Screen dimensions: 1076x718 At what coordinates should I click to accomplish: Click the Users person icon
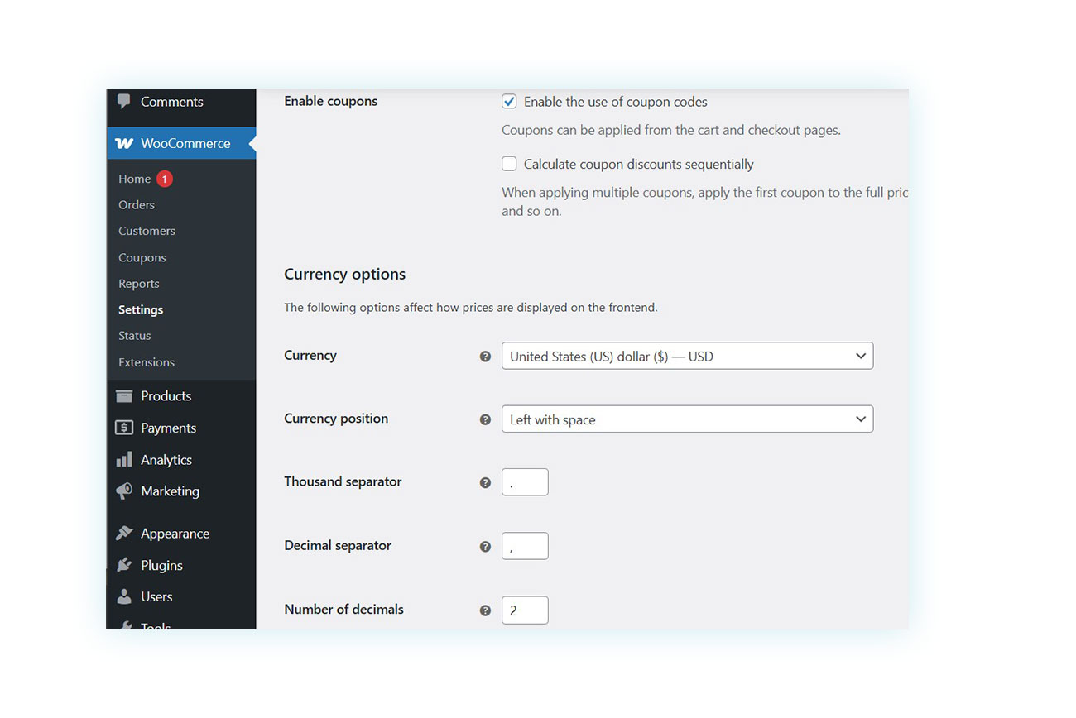(124, 596)
